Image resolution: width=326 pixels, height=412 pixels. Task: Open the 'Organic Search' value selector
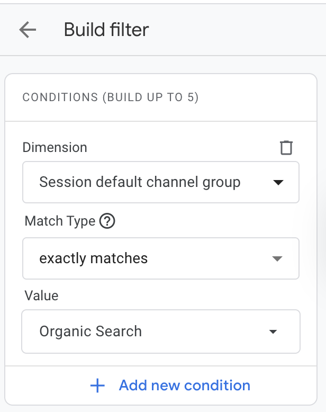(x=160, y=332)
